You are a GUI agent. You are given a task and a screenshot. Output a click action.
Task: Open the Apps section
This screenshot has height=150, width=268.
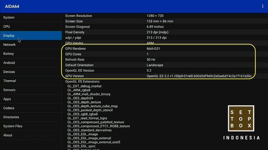coord(31,99)
